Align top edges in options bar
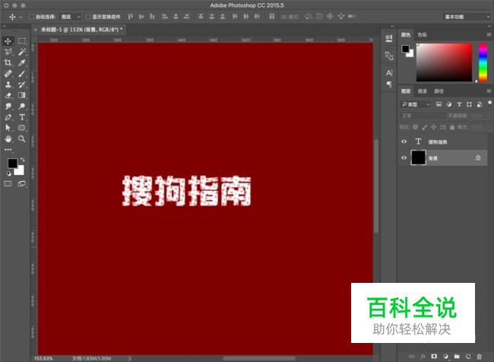 coord(131,17)
